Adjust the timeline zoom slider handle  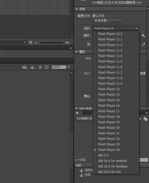(47, 42)
